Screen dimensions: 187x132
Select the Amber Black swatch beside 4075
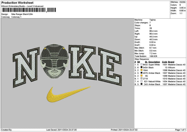tap(141, 73)
